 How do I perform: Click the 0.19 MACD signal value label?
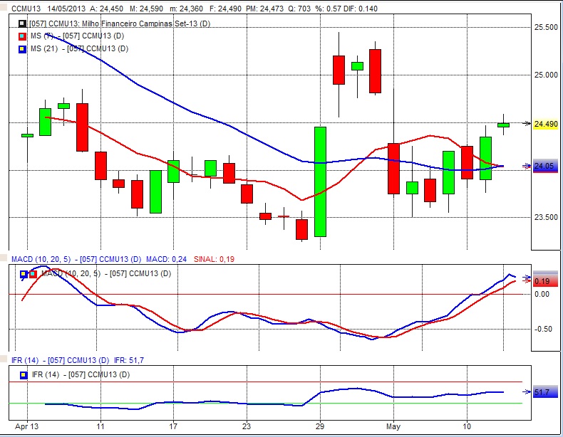[543, 281]
